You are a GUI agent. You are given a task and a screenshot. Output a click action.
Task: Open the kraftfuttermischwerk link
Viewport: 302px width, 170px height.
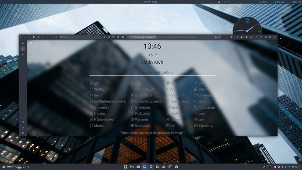click(108, 101)
